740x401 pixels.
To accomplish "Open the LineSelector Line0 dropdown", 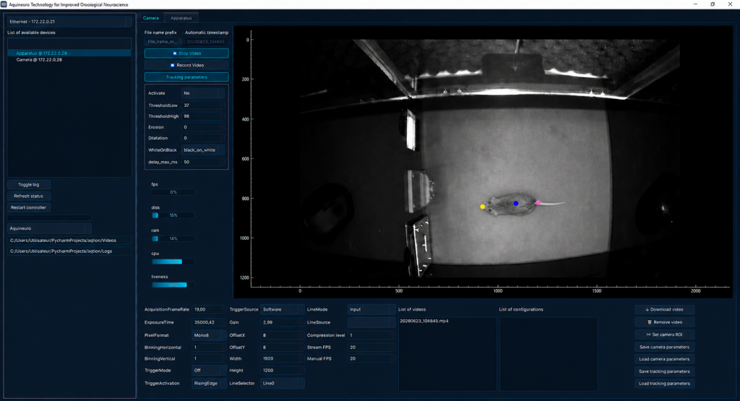I will [283, 383].
